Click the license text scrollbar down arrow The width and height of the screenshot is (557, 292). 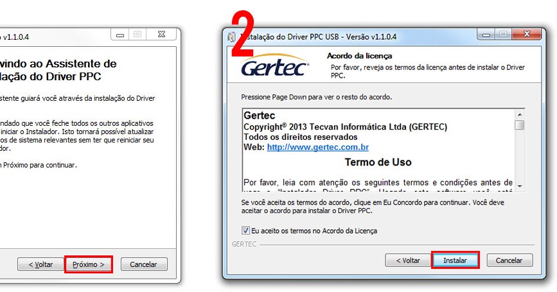pos(520,186)
